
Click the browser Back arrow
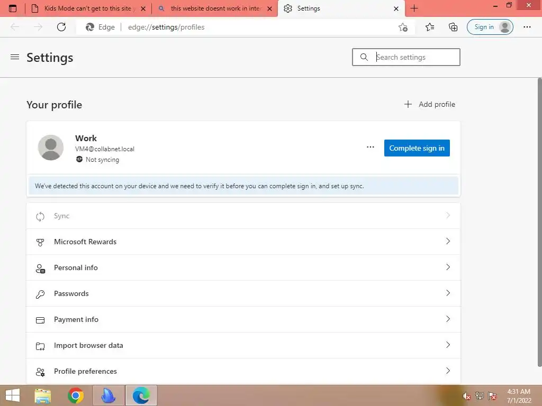click(x=15, y=27)
